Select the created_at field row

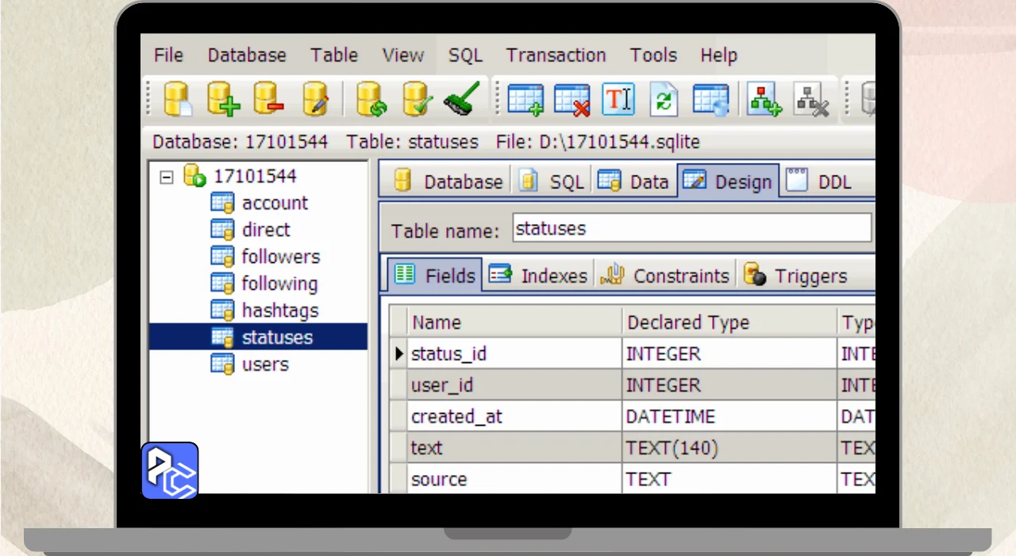click(456, 416)
